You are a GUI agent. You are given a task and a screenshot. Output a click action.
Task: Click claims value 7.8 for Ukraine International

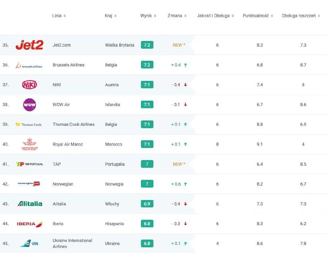coord(303,243)
